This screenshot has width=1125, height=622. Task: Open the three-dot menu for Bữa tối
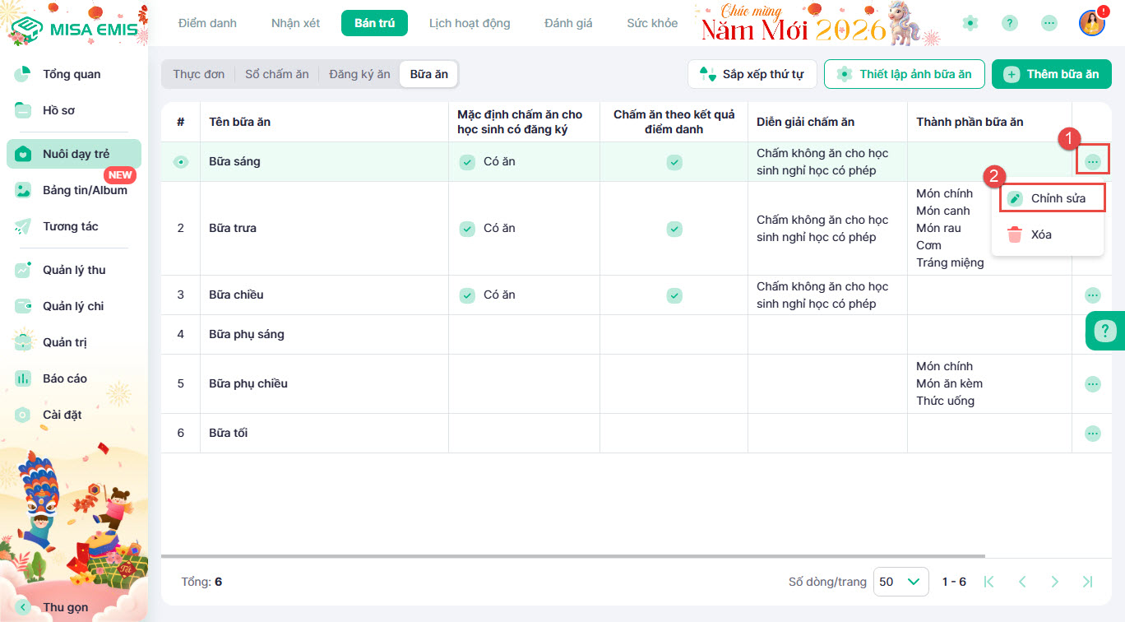pyautogui.click(x=1092, y=433)
